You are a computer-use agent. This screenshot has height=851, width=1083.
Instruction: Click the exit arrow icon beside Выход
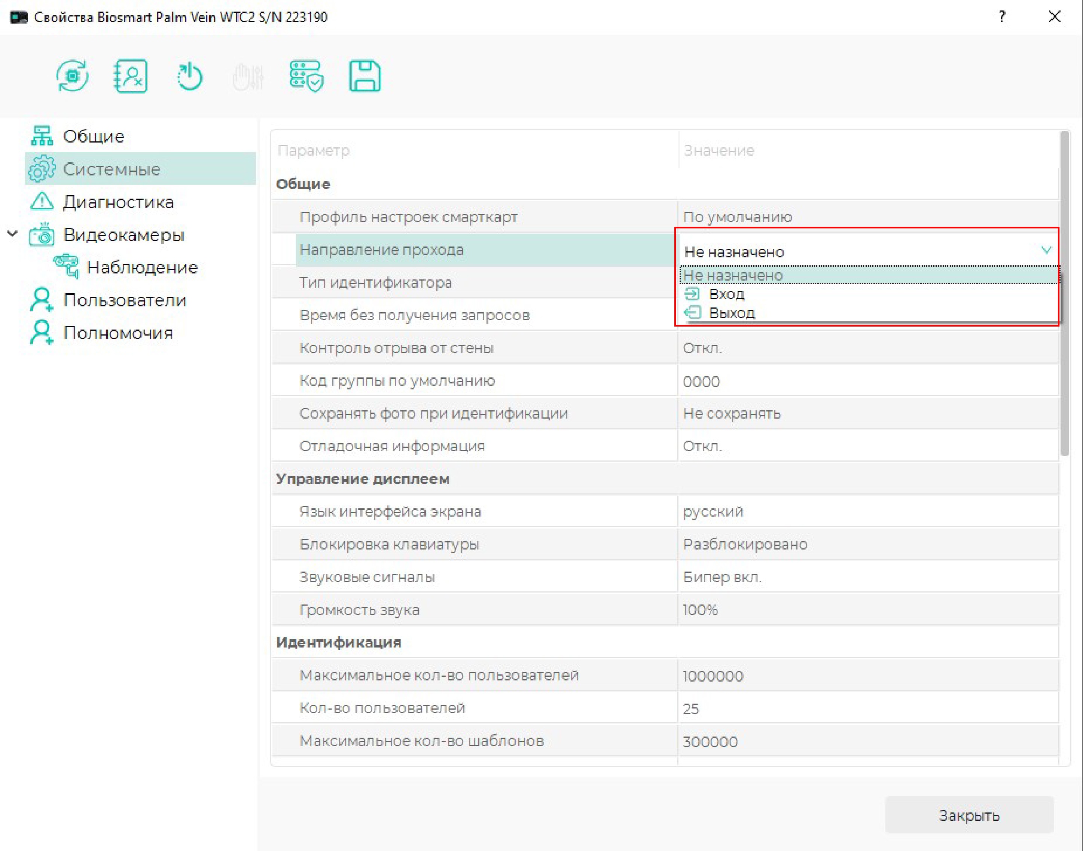coord(692,313)
